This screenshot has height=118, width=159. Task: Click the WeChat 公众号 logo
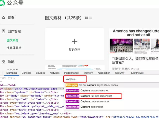[x=2, y=3]
